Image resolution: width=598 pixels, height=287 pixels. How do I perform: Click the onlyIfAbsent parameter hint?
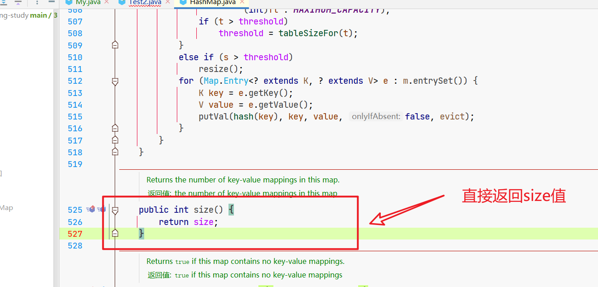pyautogui.click(x=376, y=117)
